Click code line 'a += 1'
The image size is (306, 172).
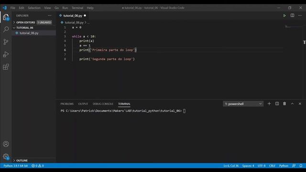click(x=85, y=45)
